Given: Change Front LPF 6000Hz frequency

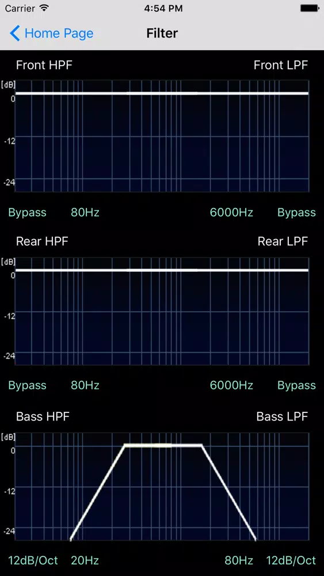Looking at the screenshot, I should coord(231,213).
